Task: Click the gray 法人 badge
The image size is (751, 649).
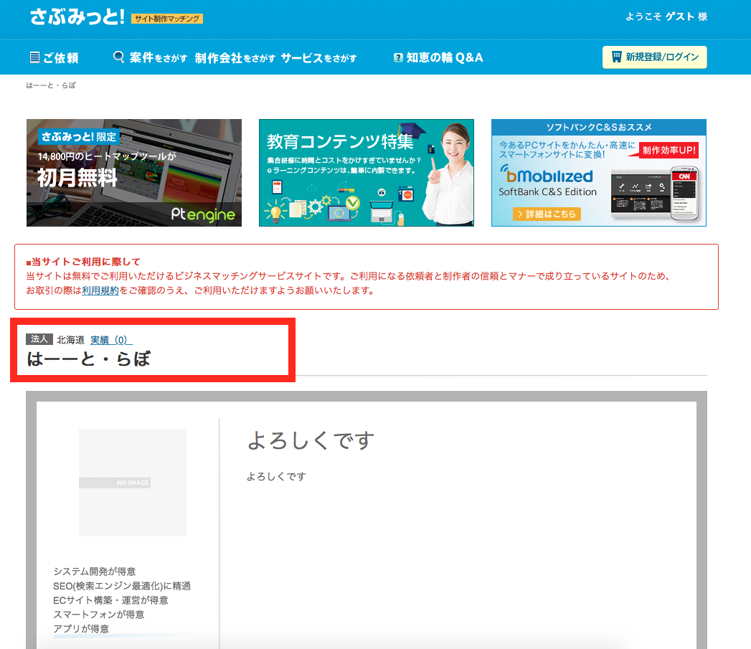Action: click(39, 339)
